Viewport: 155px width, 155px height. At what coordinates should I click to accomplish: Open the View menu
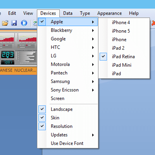(x=28, y=13)
